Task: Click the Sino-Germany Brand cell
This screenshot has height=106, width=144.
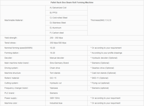Action: 66,63
